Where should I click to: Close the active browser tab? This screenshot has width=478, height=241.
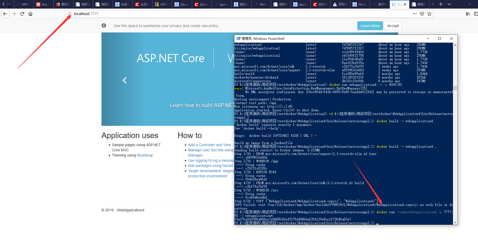pos(405,4)
